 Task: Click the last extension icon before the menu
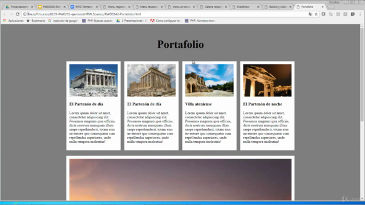(352, 14)
